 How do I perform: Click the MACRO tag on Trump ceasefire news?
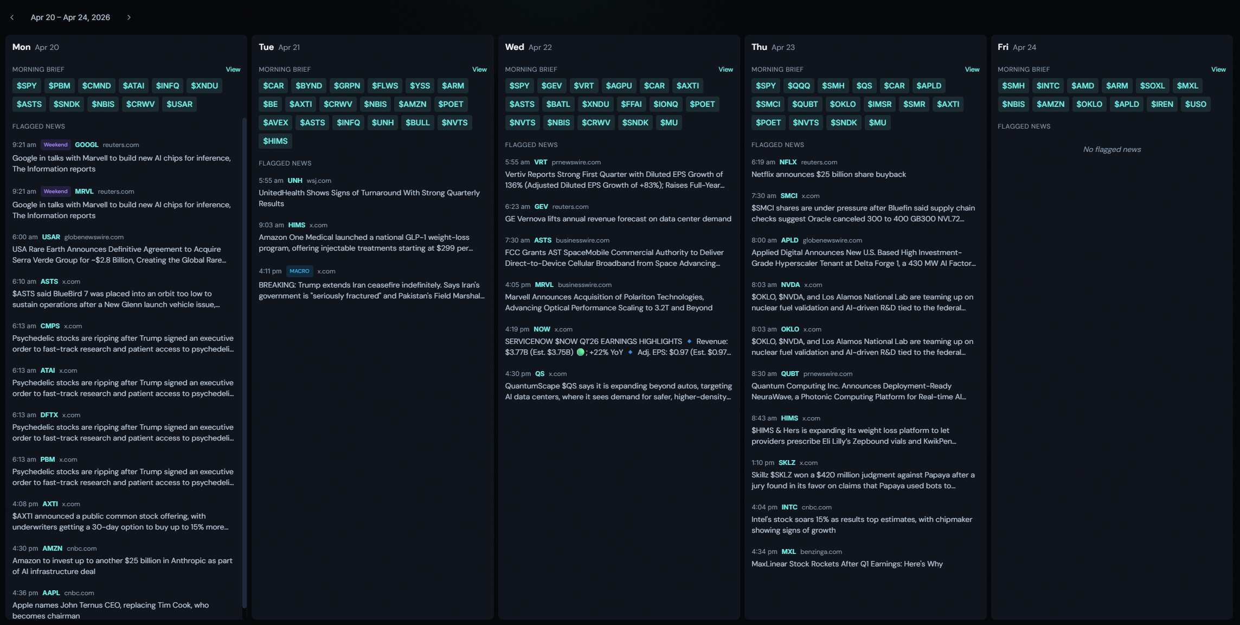pos(299,271)
